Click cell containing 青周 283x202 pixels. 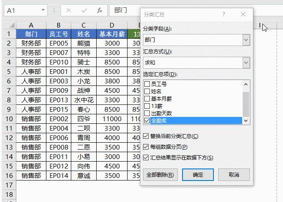click(x=84, y=138)
